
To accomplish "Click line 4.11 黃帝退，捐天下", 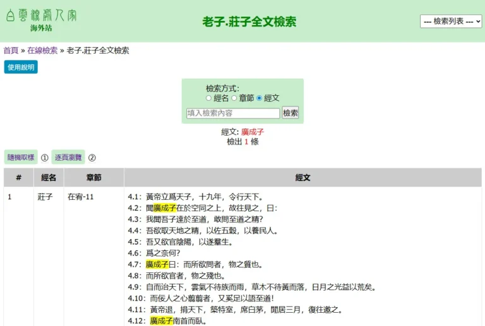I will [x=236, y=310].
